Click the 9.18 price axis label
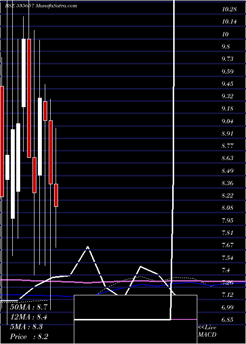Image resolution: width=246 pixels, height=344 pixels. (227, 109)
